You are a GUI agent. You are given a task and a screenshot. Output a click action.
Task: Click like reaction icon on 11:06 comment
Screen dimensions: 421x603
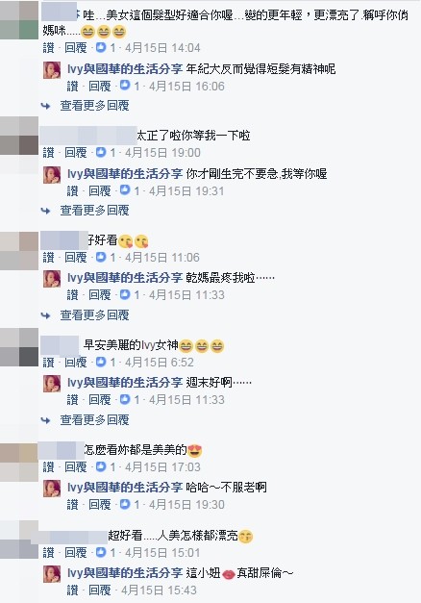(x=101, y=257)
